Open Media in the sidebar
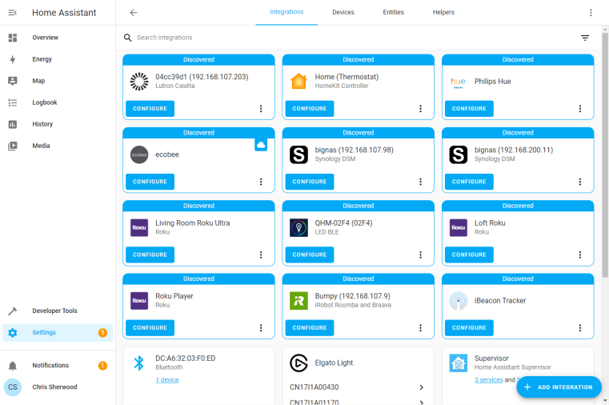This screenshot has width=609, height=405. pyautogui.click(x=58, y=146)
